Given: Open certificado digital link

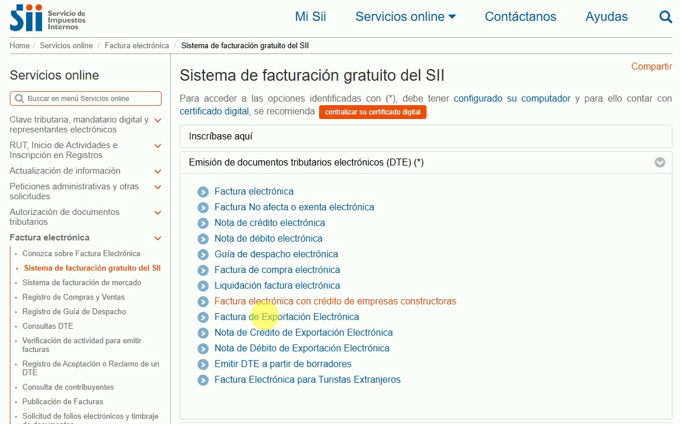Looking at the screenshot, I should click(214, 112).
